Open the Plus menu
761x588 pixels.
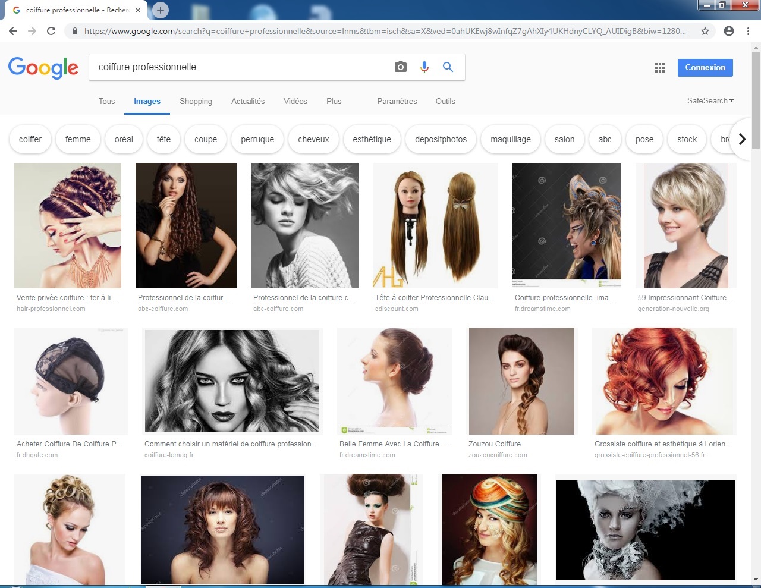(334, 101)
